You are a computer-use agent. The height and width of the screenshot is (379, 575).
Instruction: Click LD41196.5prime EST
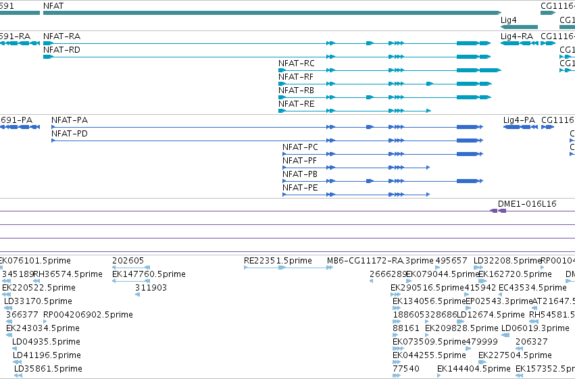point(47,355)
